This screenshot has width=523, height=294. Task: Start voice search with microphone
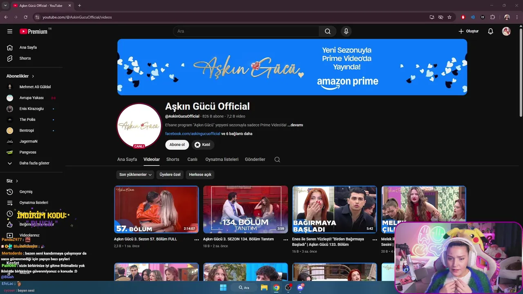(346, 31)
